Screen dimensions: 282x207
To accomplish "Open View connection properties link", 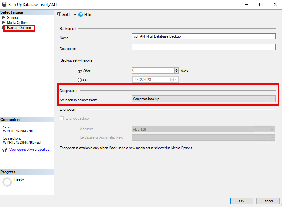I will (x=29, y=149).
